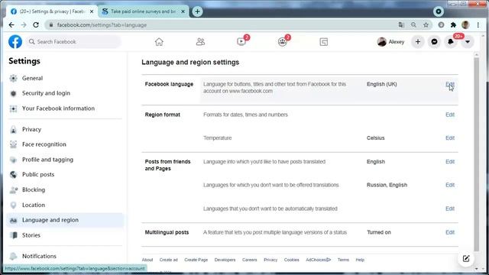Reload the page with the refresh icon
489x275 pixels.
tap(36, 25)
